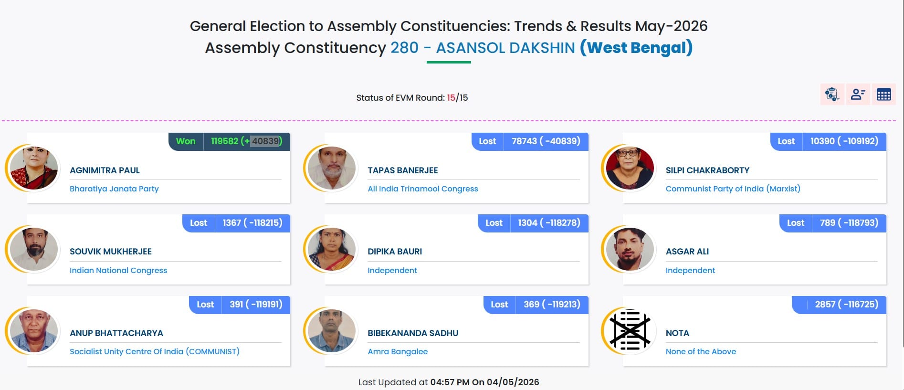Screen dimensions: 904x390
Task: Click the green Won badge for Agnimitra Paul
Action: 186,141
